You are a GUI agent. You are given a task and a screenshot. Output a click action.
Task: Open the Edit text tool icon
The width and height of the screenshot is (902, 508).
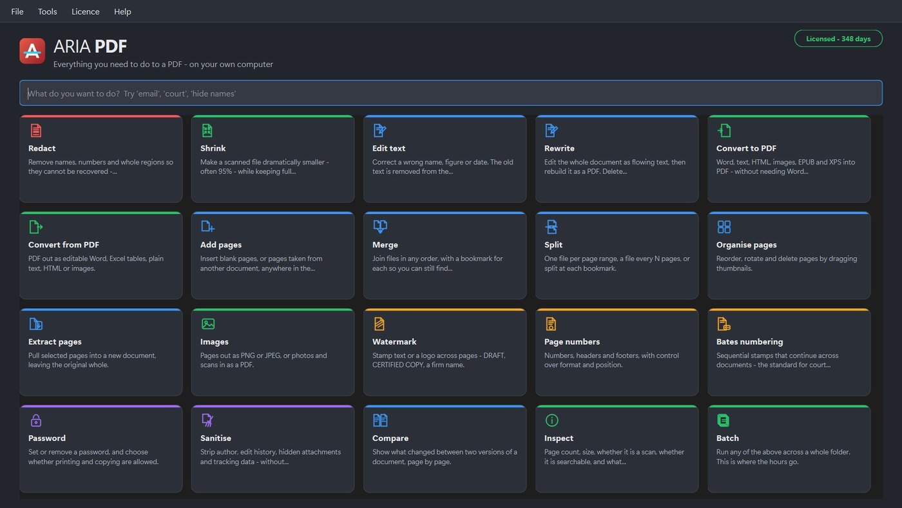coord(379,130)
